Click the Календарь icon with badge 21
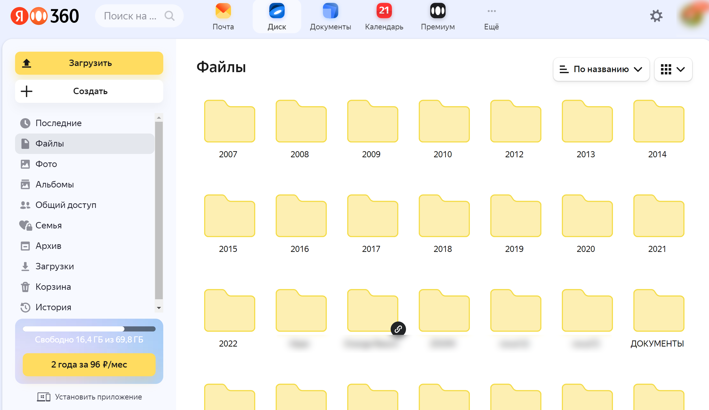This screenshot has width=709, height=410. [385, 12]
